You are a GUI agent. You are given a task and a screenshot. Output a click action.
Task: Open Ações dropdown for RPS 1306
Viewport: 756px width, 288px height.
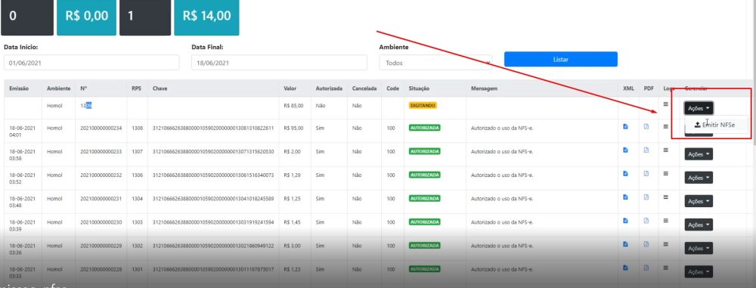(699, 178)
